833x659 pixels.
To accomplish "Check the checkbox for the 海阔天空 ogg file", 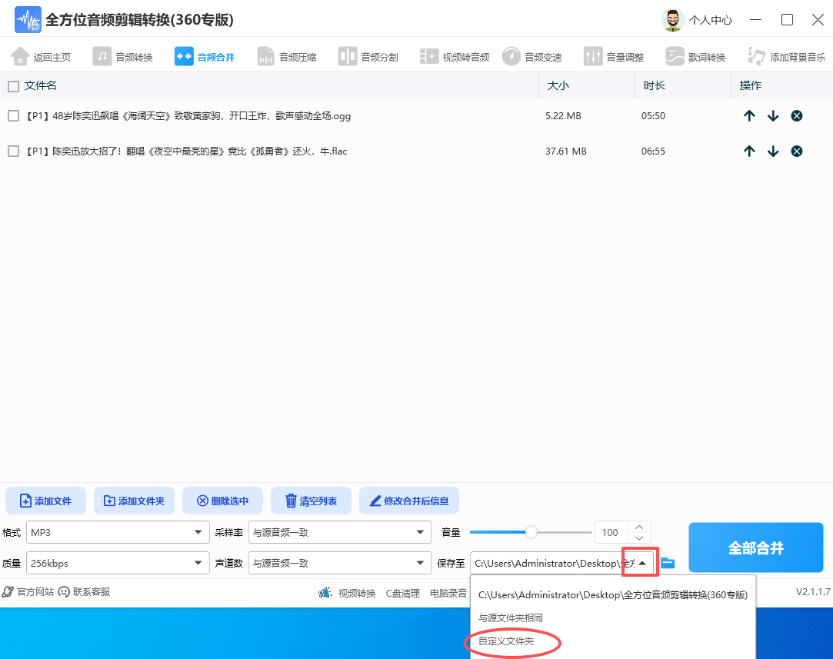I will (12, 115).
